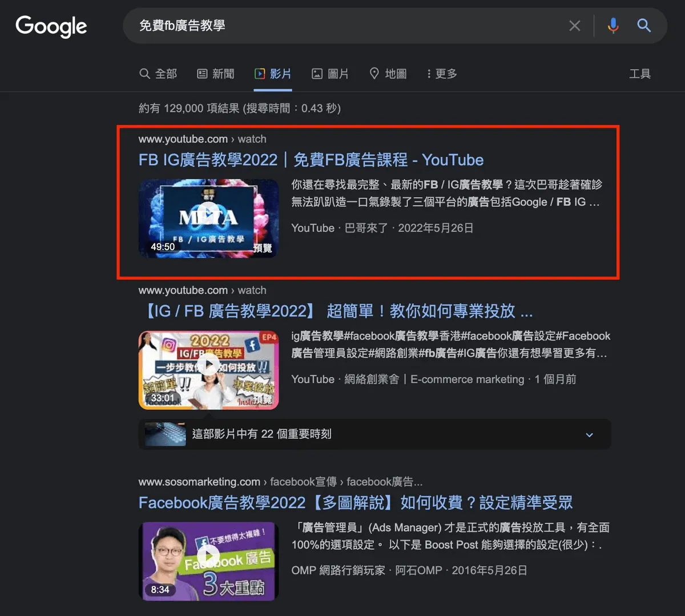Click the three-dot icon beside 更多
Image resolution: width=685 pixels, height=616 pixels.
[429, 74]
